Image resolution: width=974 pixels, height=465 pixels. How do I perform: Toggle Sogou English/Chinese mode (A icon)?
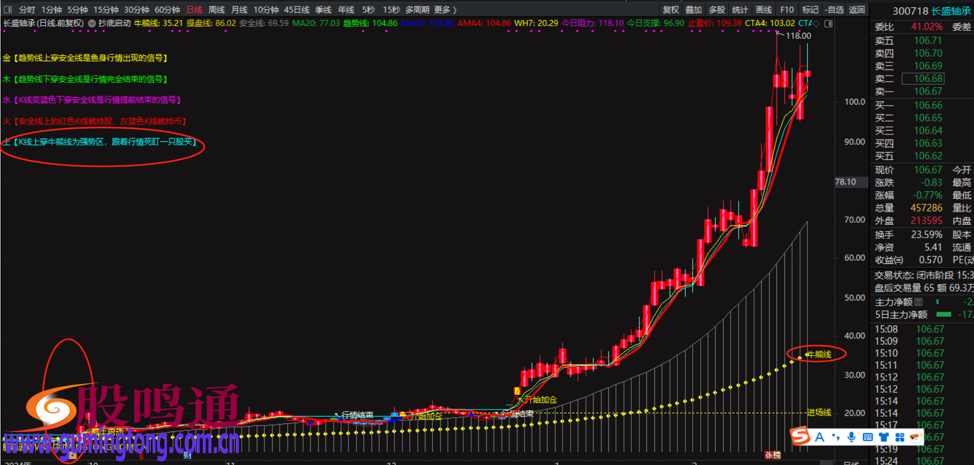820,437
